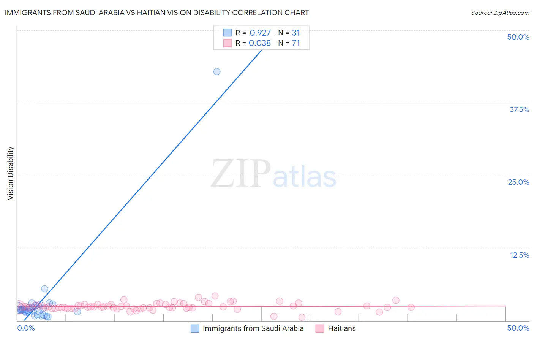The height and width of the screenshot is (339, 534).
Task: Click the blue swatch beside R = 0.927
Action: 228,33
